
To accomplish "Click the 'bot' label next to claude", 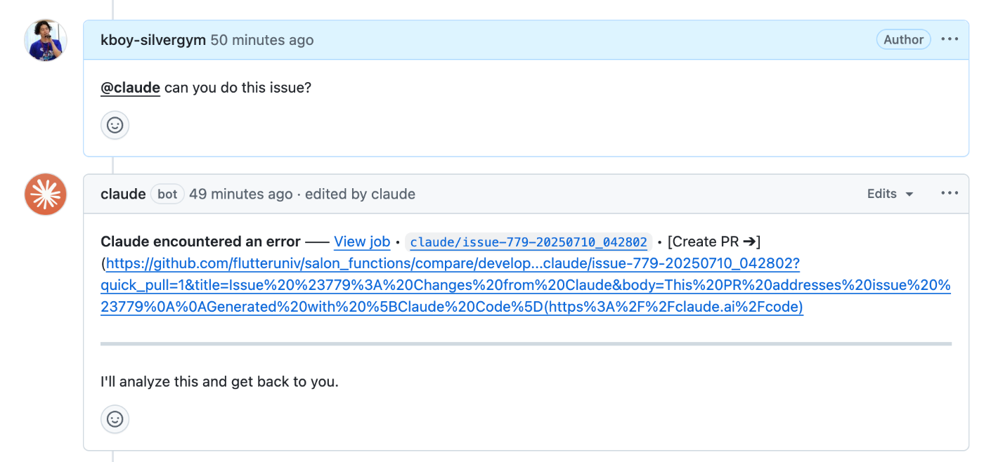I will coord(167,194).
